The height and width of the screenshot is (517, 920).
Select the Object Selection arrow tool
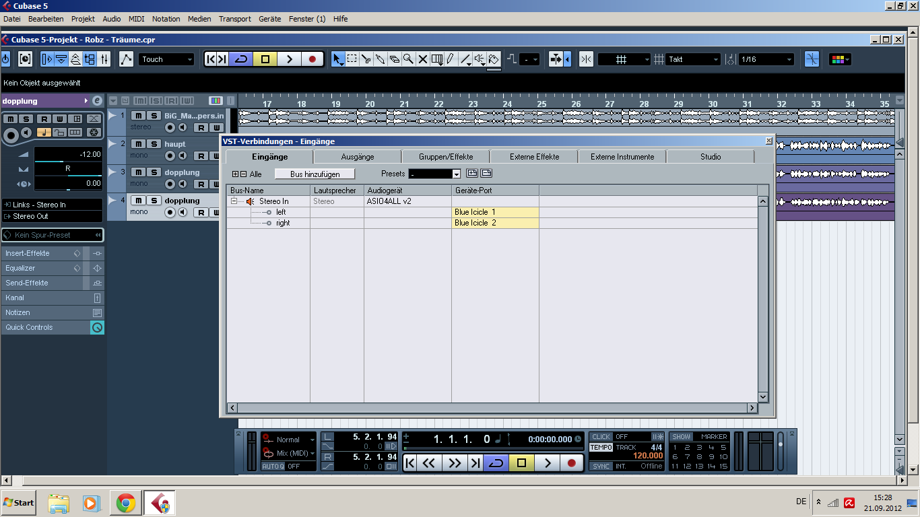[x=338, y=59]
